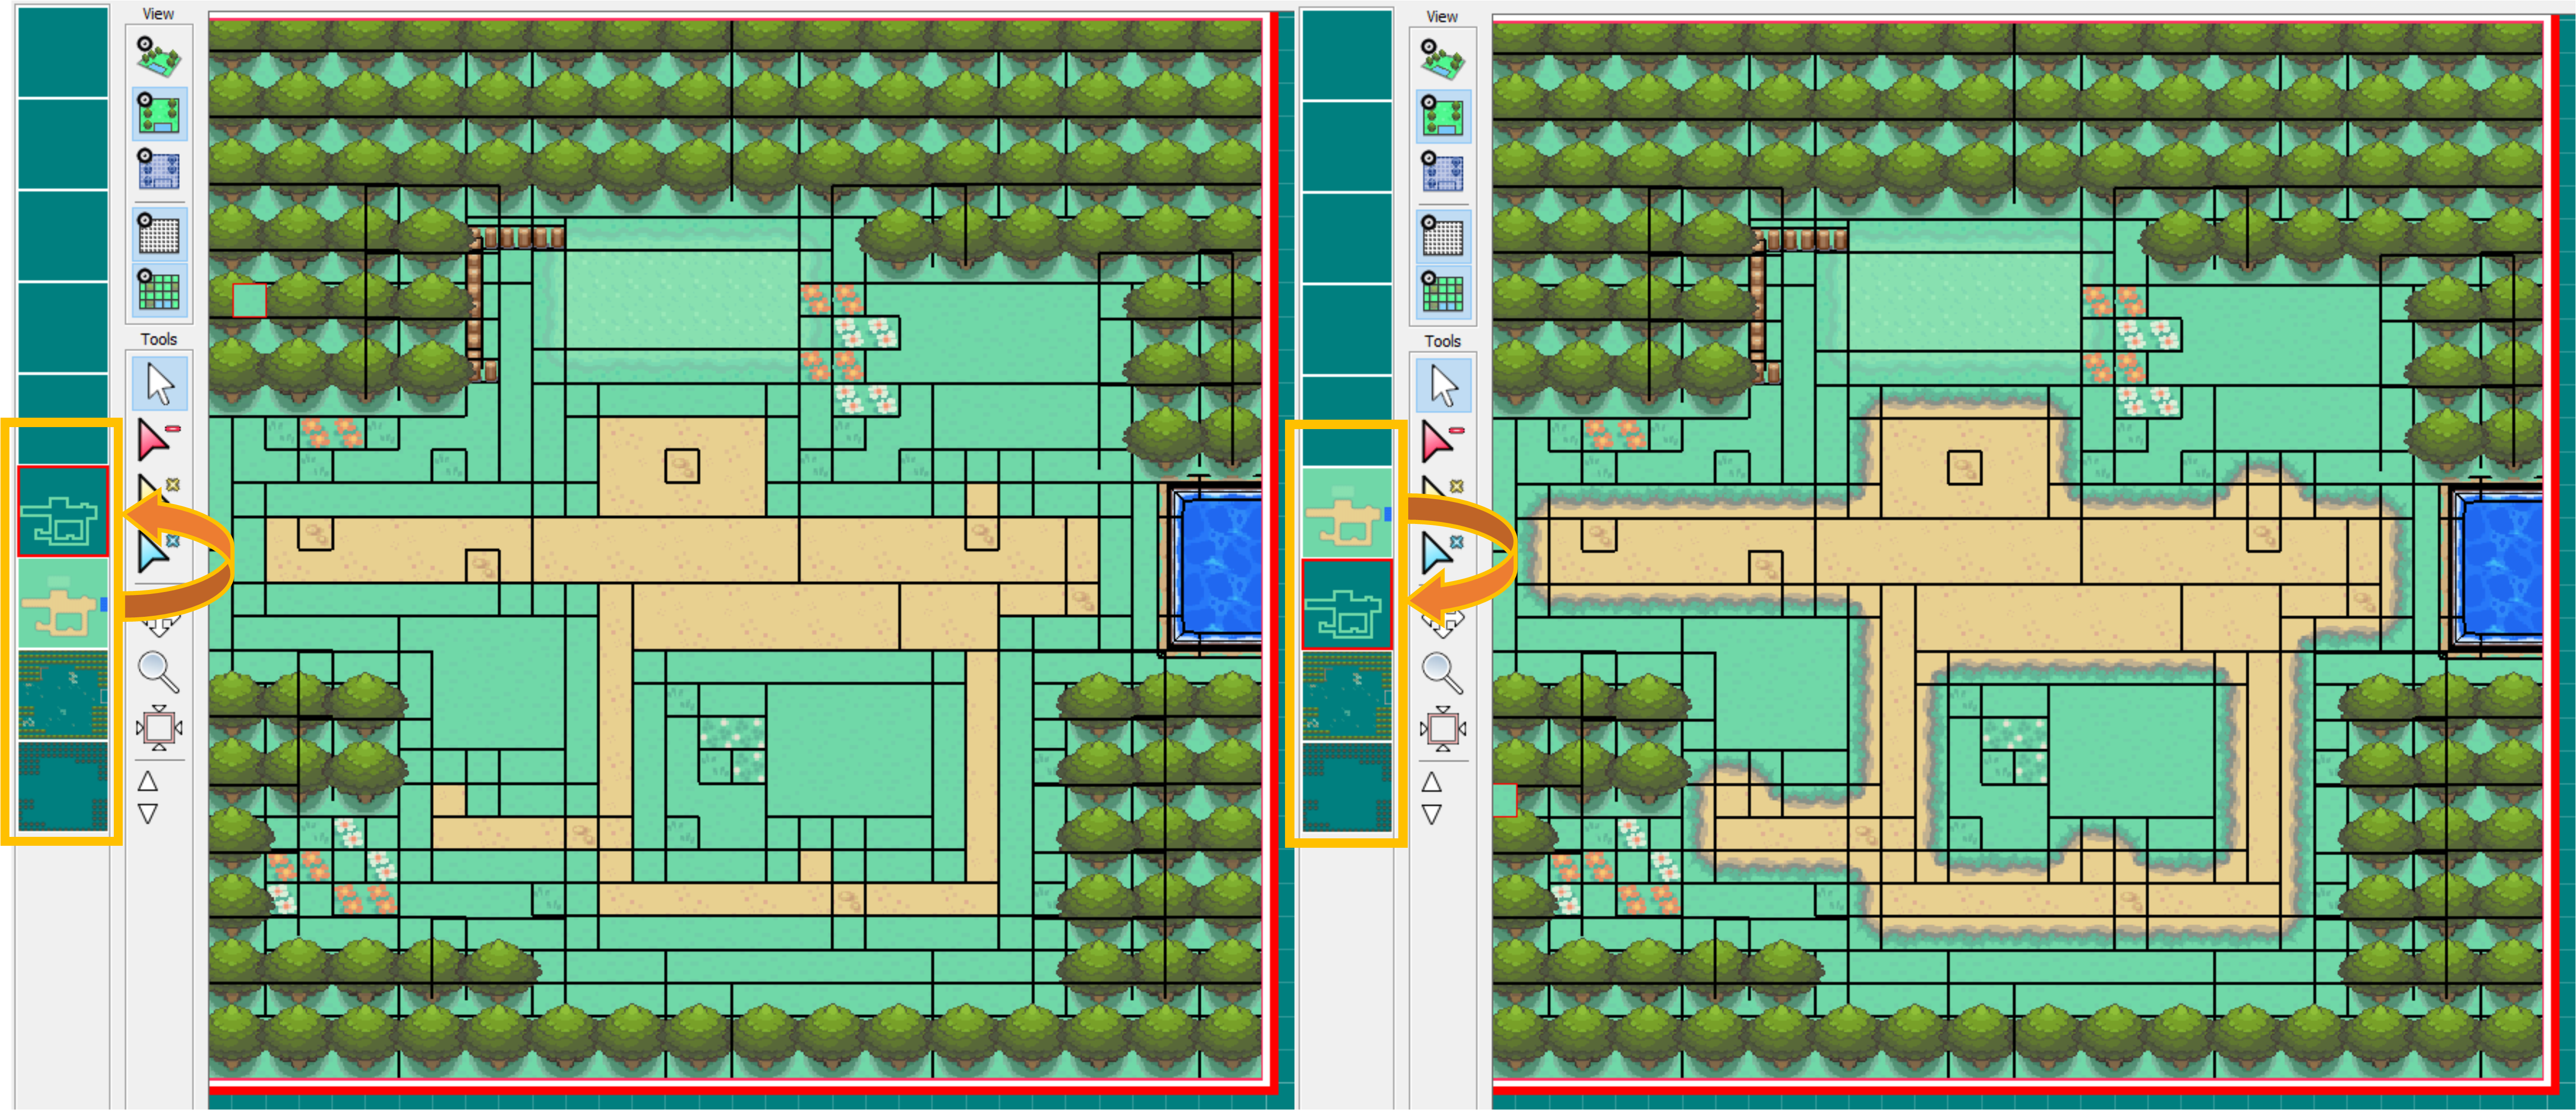Toggle the white grid overlay in left window

(x=159, y=234)
